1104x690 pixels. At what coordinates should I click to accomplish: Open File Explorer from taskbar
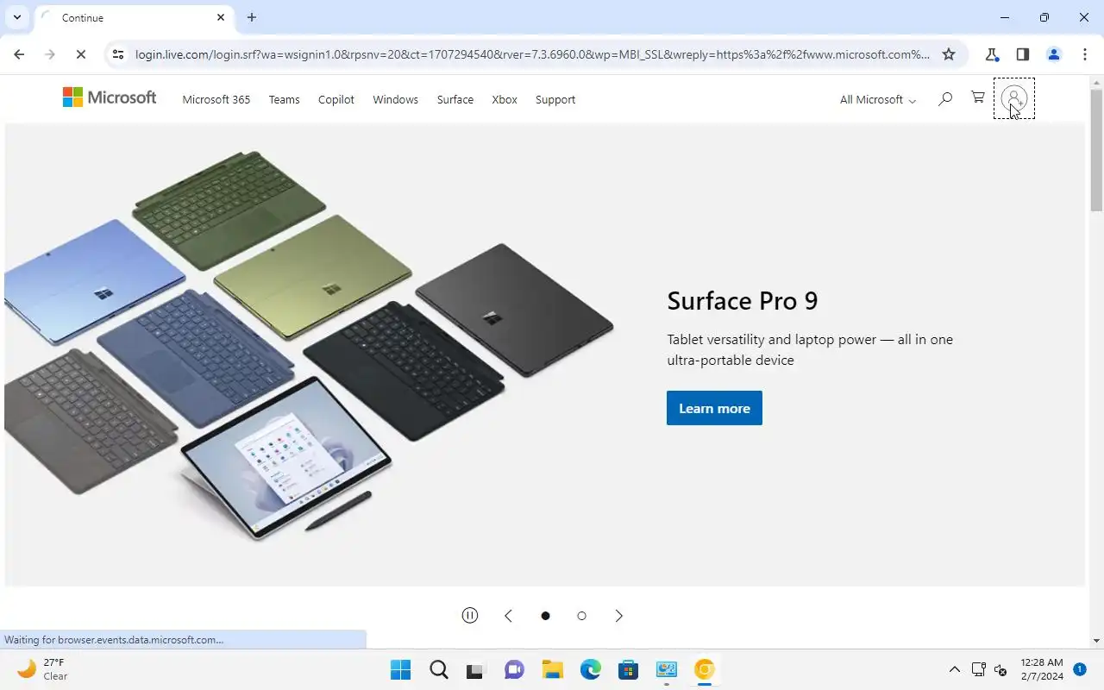(553, 669)
